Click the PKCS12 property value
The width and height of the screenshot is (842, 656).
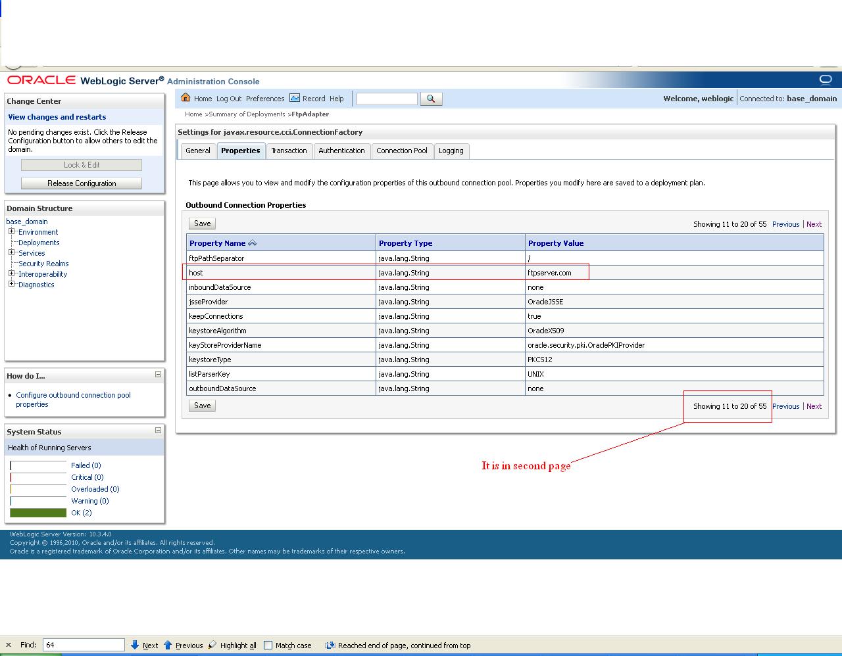[539, 360]
